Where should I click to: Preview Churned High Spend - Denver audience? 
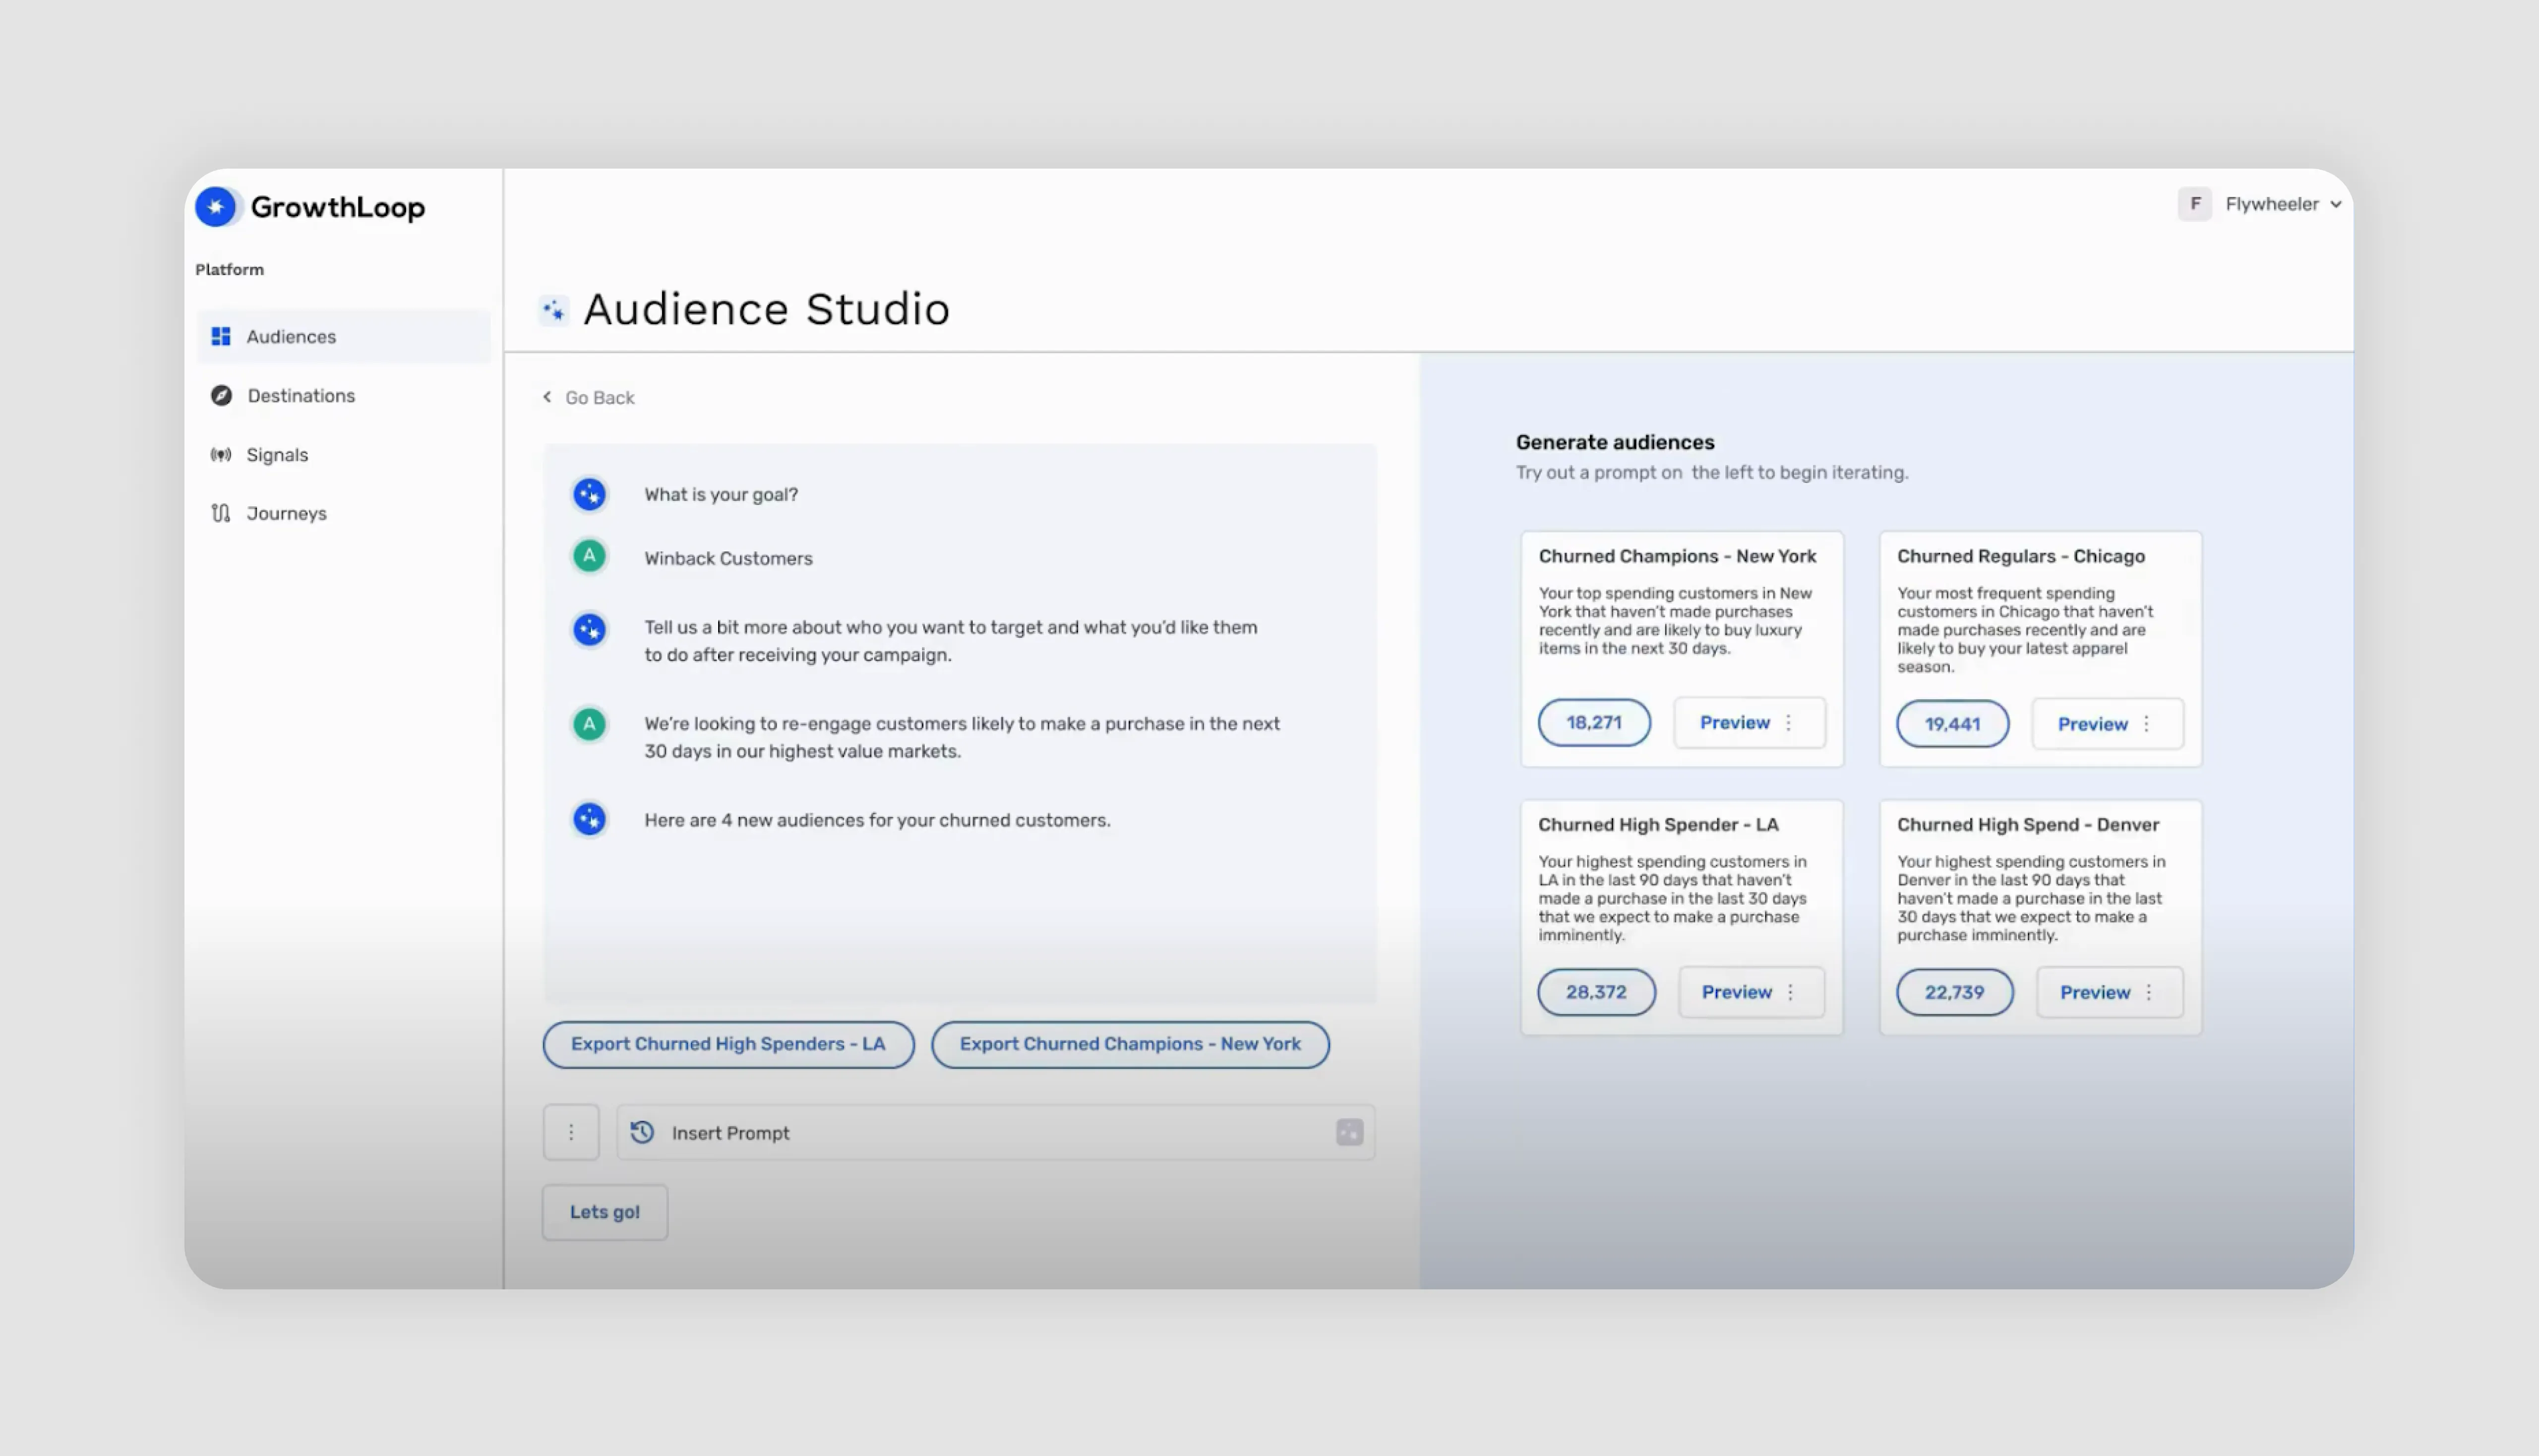pos(2095,992)
